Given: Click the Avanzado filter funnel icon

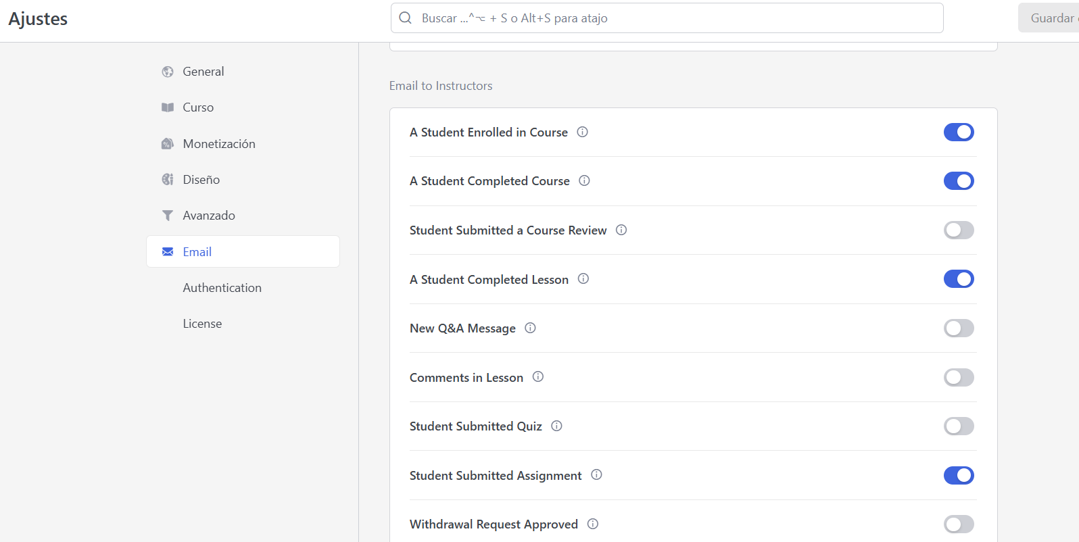Looking at the screenshot, I should coord(168,216).
